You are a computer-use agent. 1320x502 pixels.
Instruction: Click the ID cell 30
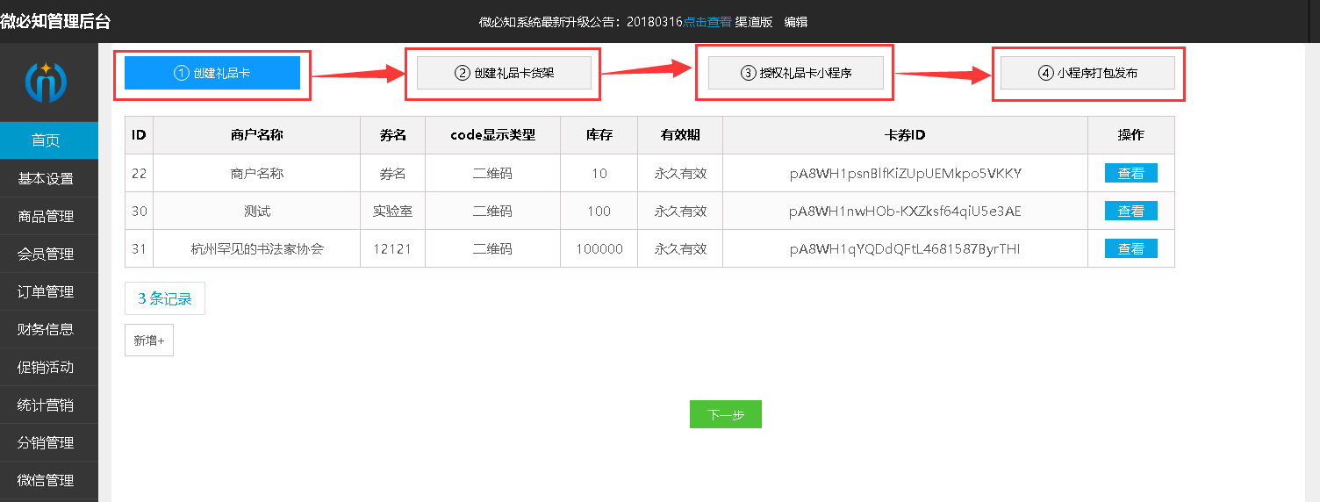139,212
